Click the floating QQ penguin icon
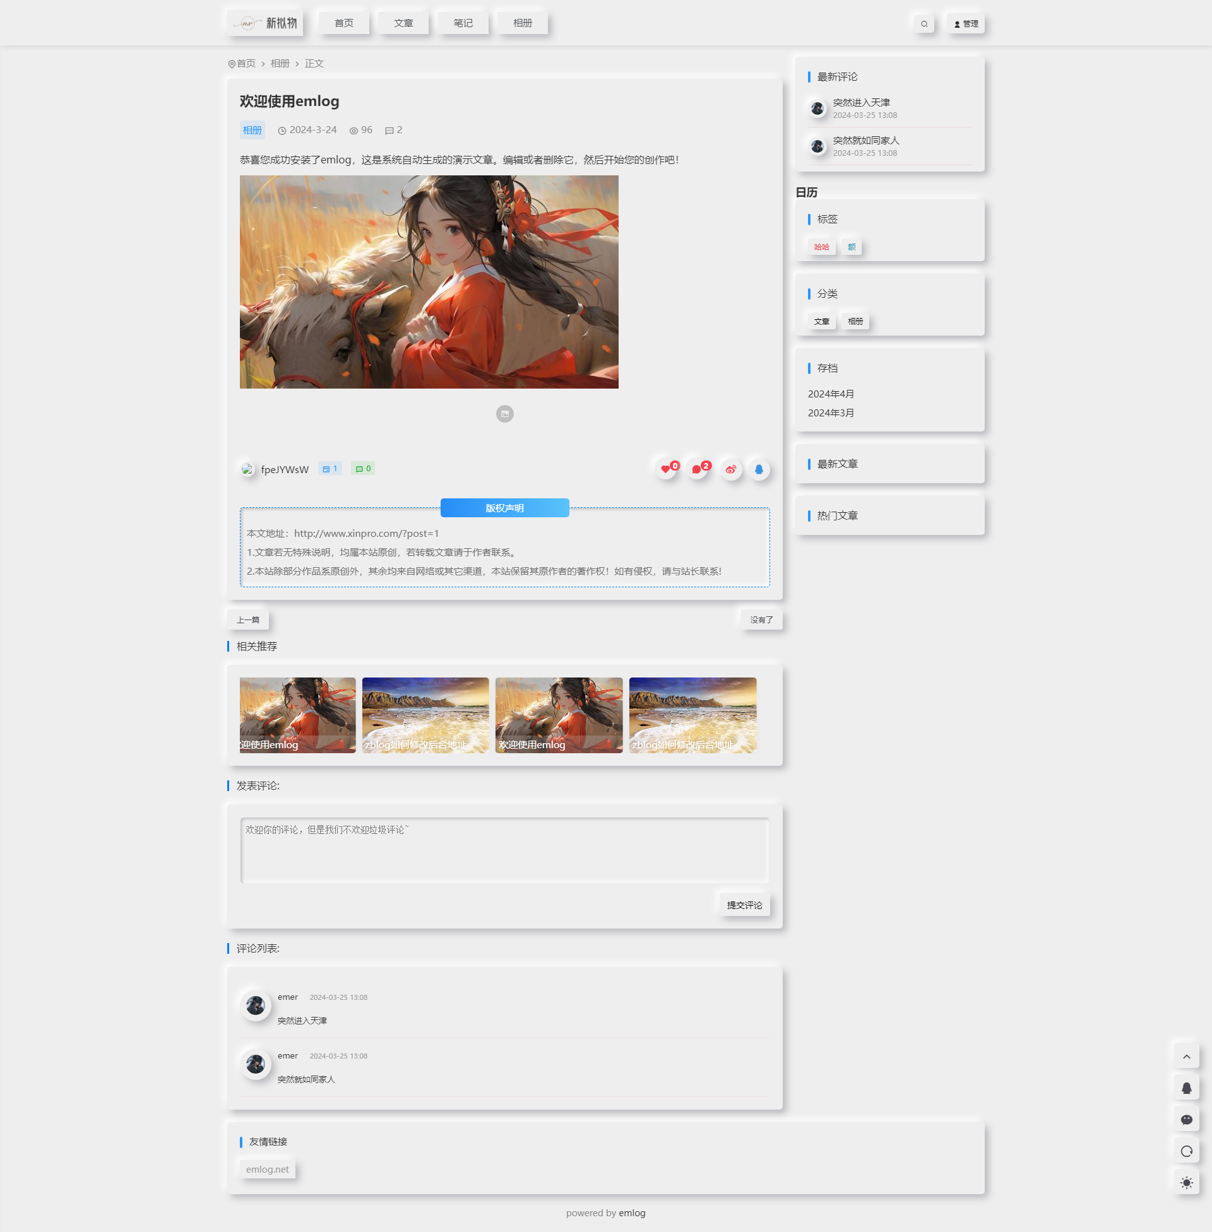Viewport: 1212px width, 1232px height. point(1186,1088)
